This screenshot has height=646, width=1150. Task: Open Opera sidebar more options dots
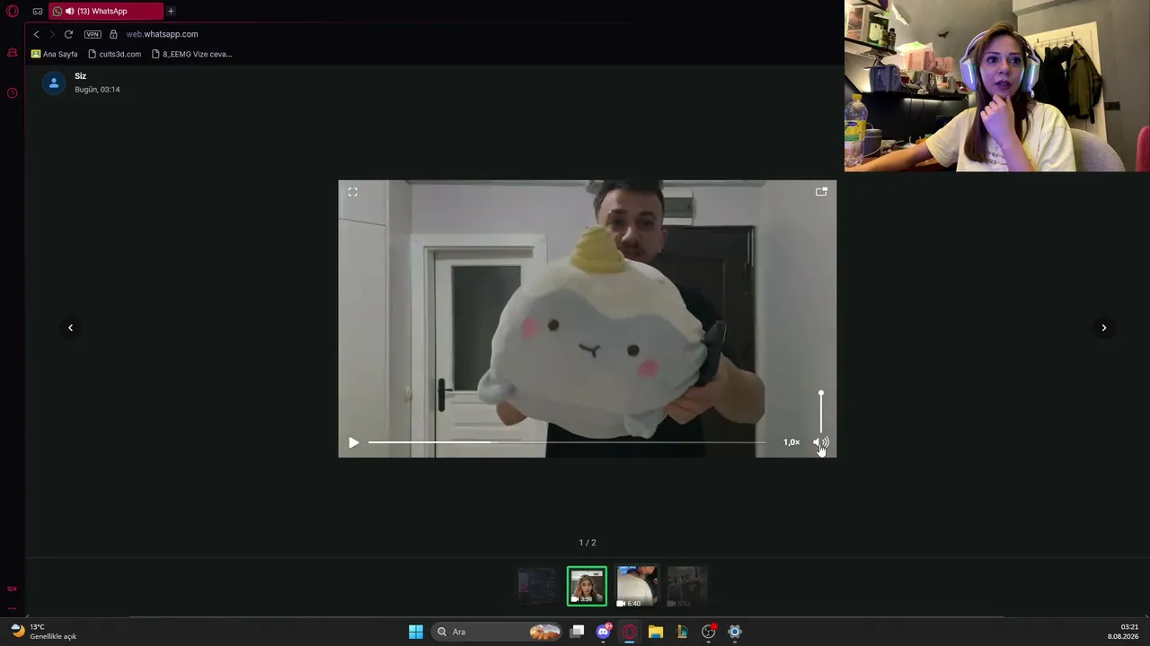click(x=13, y=607)
